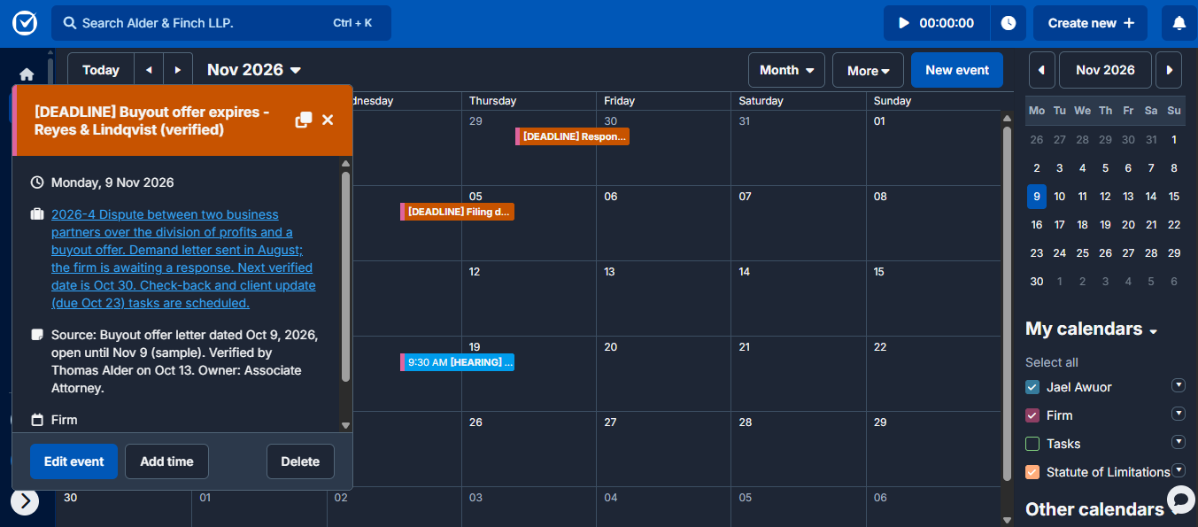Focus the Search Alder & Finch LLP field
This screenshot has height=527, width=1198.
[x=221, y=23]
